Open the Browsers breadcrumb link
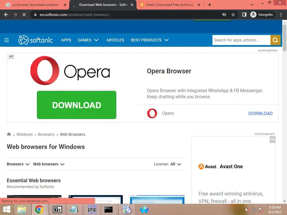Image resolution: width=287 pixels, height=215 pixels. 46,134
